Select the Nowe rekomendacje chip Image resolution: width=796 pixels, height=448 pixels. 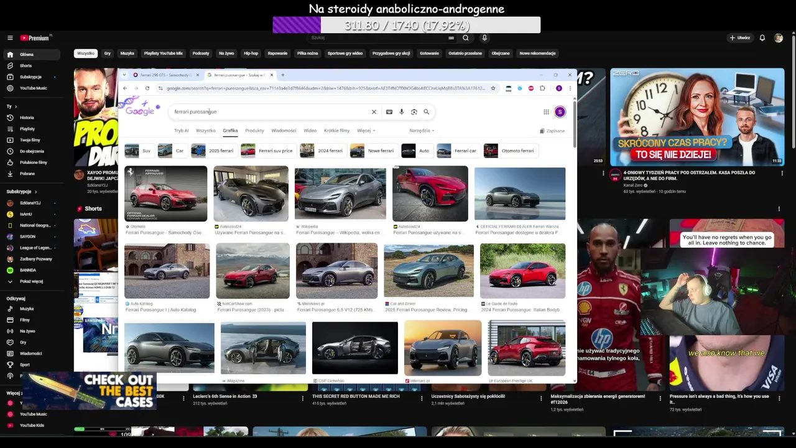point(537,54)
